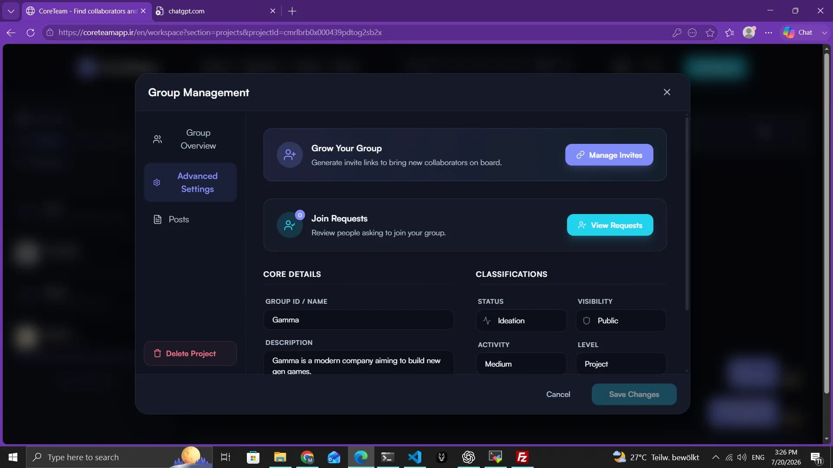Click Save Changes
The image size is (833, 468).
coord(634,394)
